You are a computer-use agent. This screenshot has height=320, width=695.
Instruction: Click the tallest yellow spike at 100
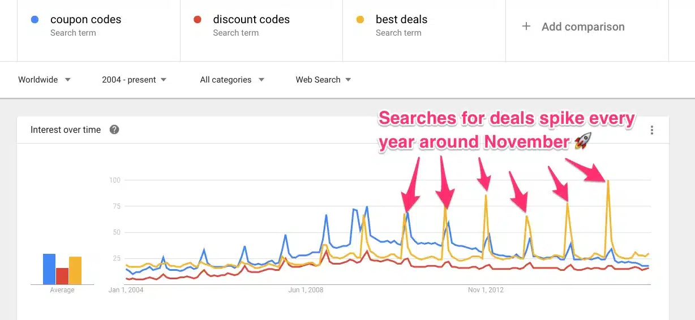(608, 182)
